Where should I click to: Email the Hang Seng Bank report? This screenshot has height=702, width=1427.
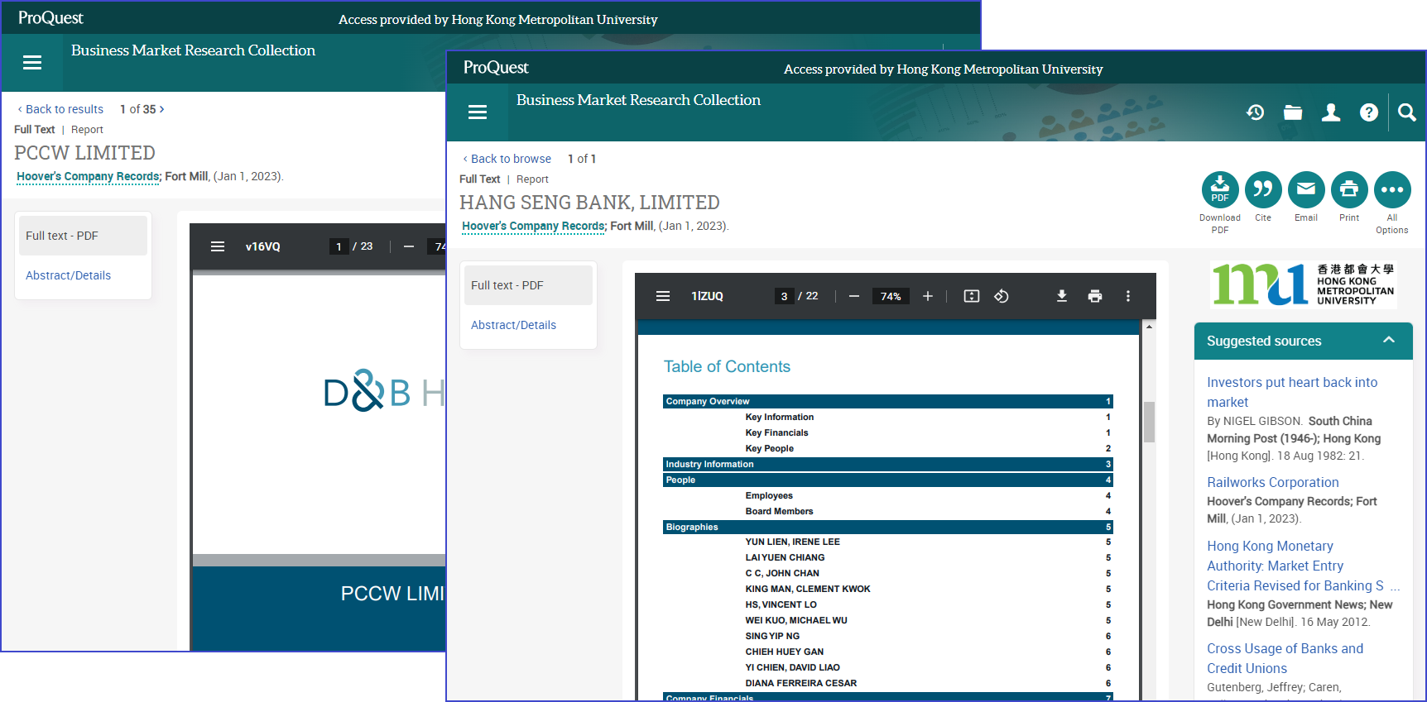tap(1305, 190)
